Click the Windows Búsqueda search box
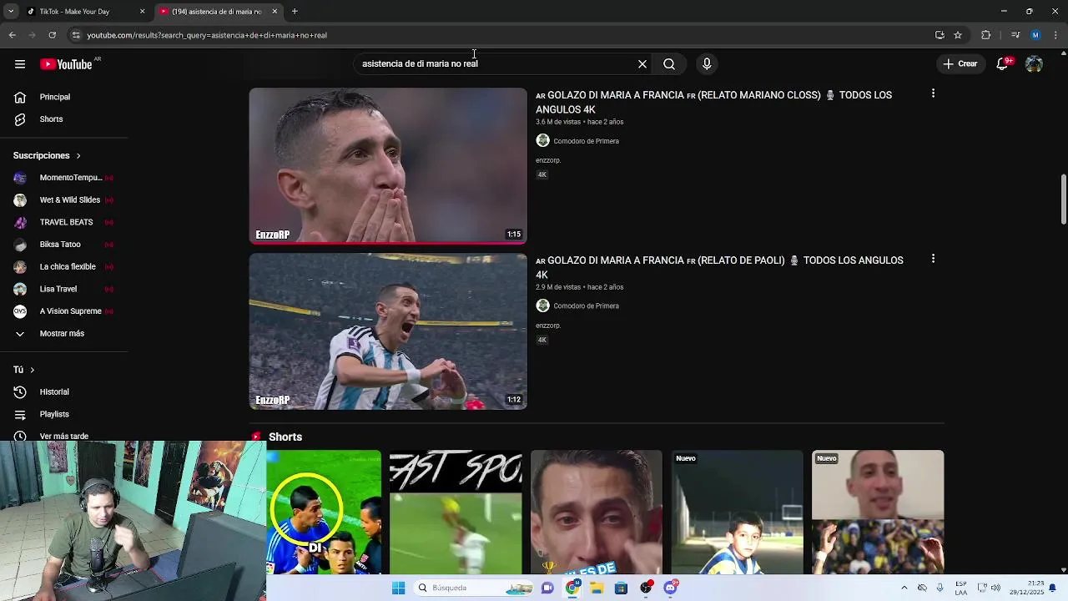 472,588
